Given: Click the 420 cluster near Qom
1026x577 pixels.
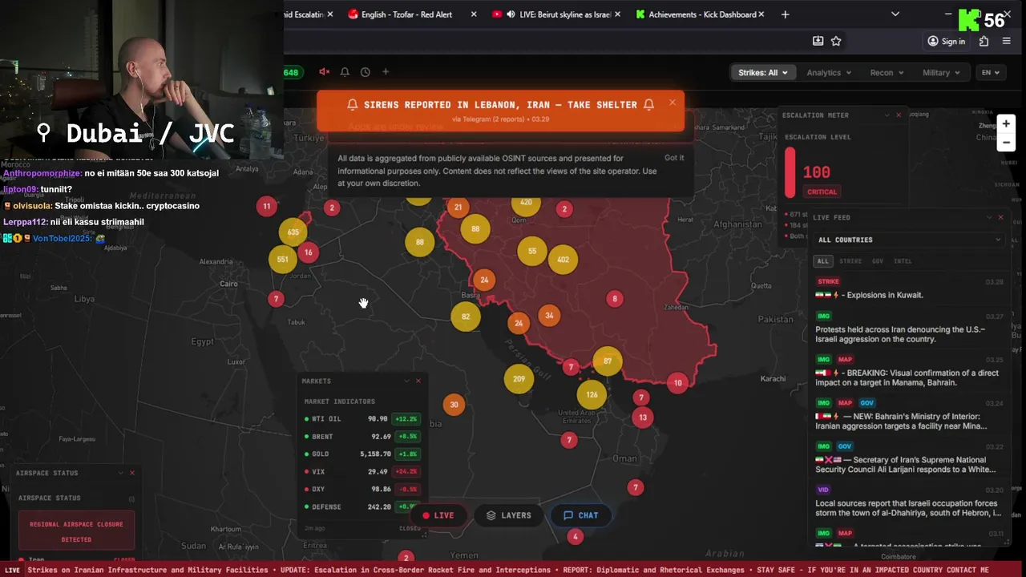Looking at the screenshot, I should [526, 203].
